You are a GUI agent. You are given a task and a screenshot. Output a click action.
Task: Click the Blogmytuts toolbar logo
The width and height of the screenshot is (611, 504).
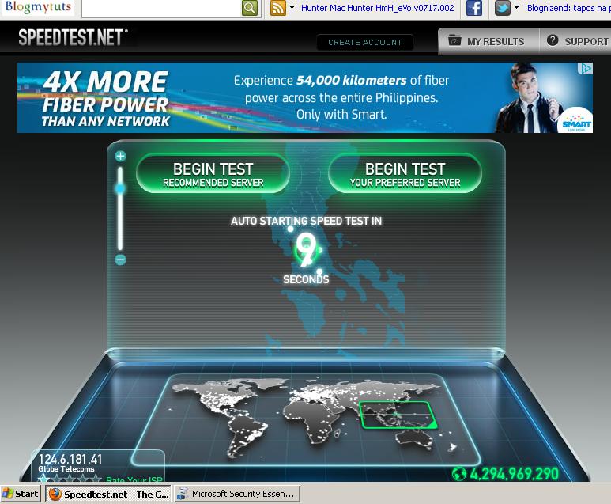[x=38, y=7]
